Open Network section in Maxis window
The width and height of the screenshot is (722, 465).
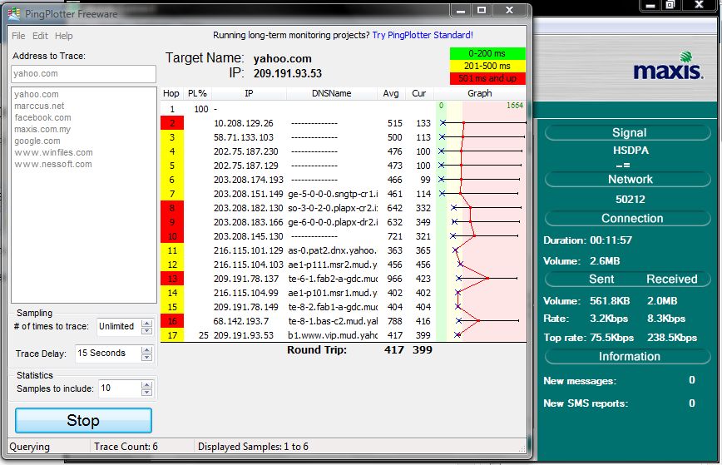click(628, 179)
